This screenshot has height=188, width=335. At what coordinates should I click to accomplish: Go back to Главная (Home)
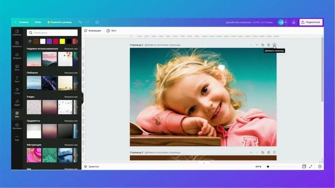tap(22, 22)
